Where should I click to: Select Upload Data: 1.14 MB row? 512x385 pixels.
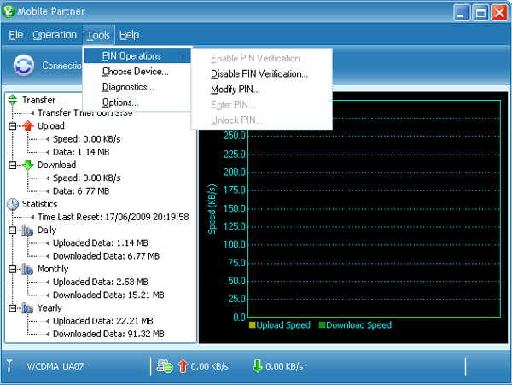click(81, 152)
